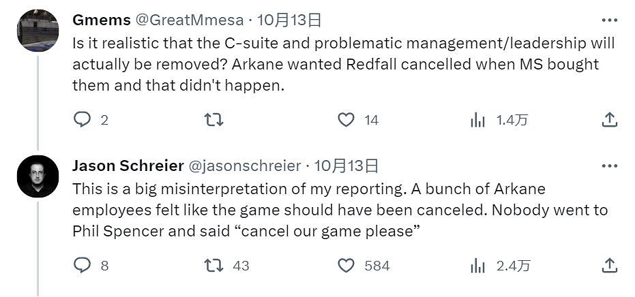Open more options for Jason Schreier's tweet
The height and width of the screenshot is (297, 635).
[x=609, y=166]
